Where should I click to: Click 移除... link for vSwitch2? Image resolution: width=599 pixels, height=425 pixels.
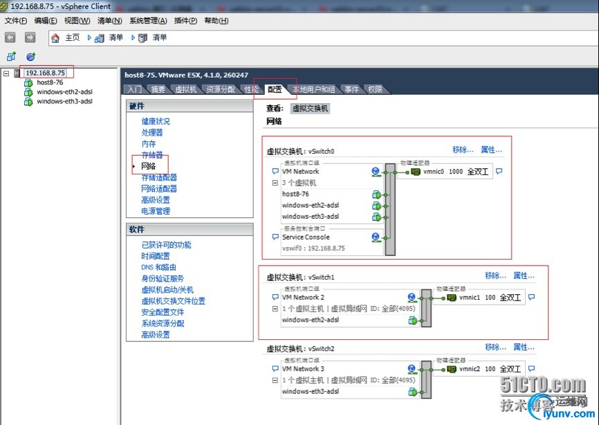tap(495, 347)
